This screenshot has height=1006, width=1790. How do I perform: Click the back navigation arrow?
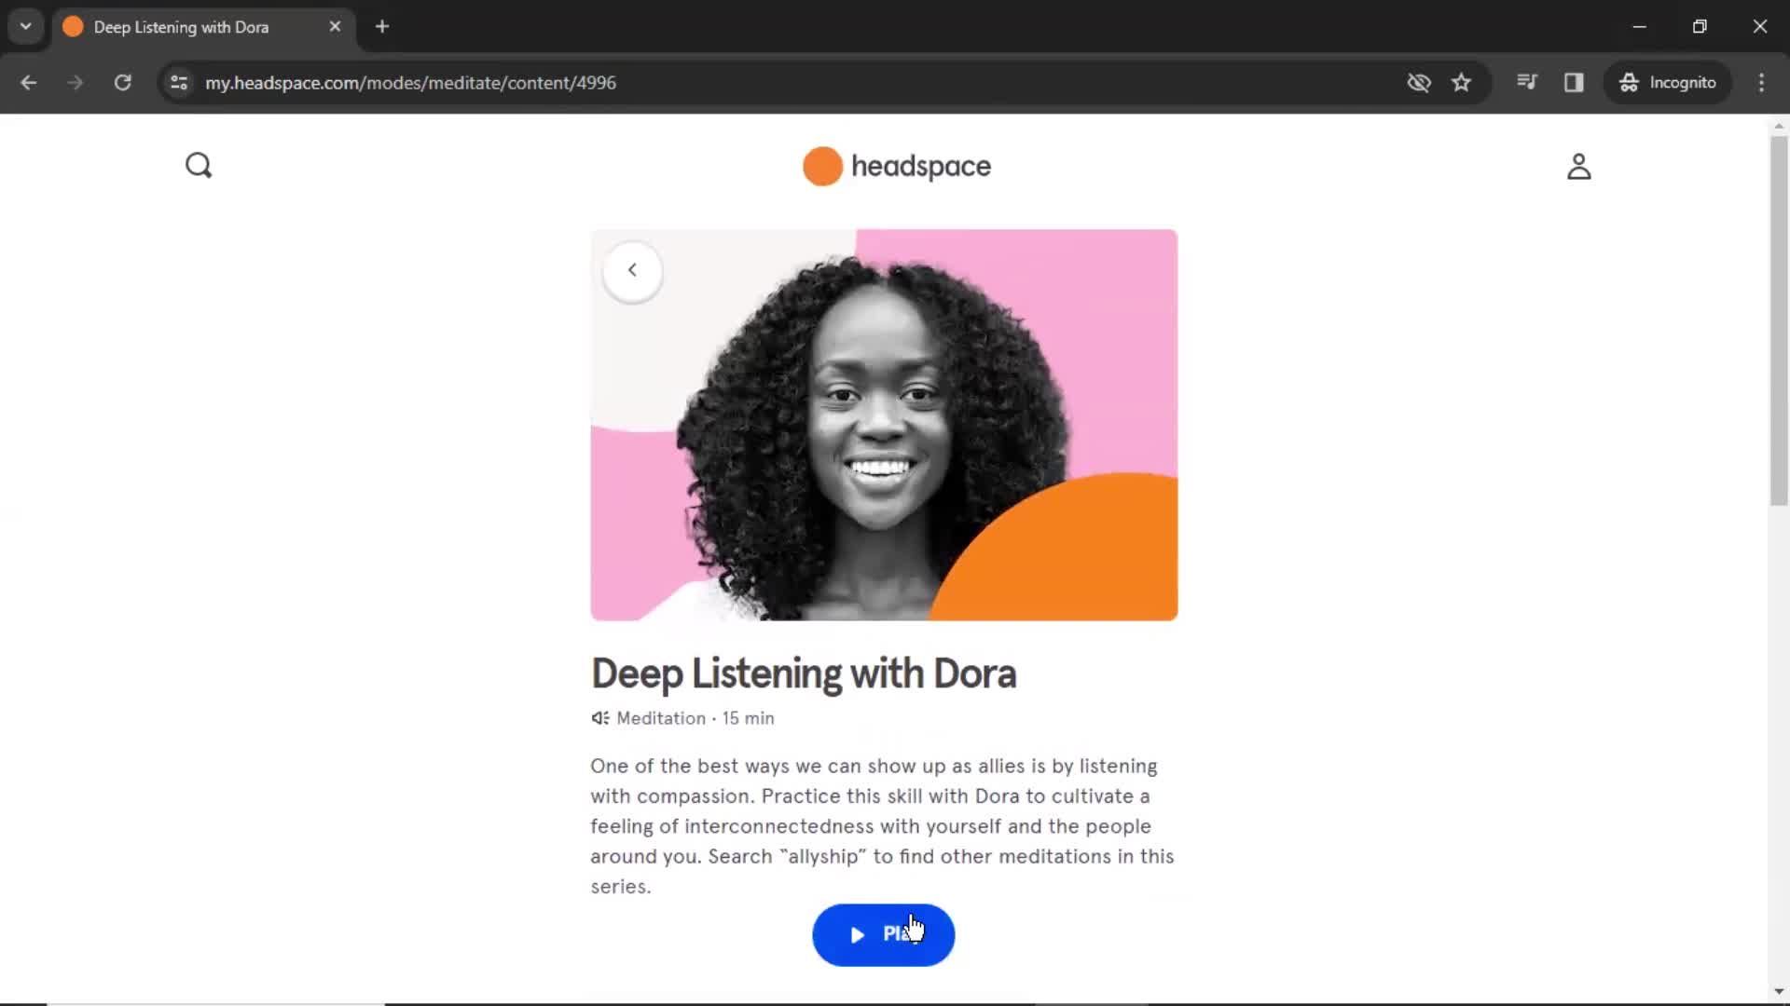click(x=630, y=269)
